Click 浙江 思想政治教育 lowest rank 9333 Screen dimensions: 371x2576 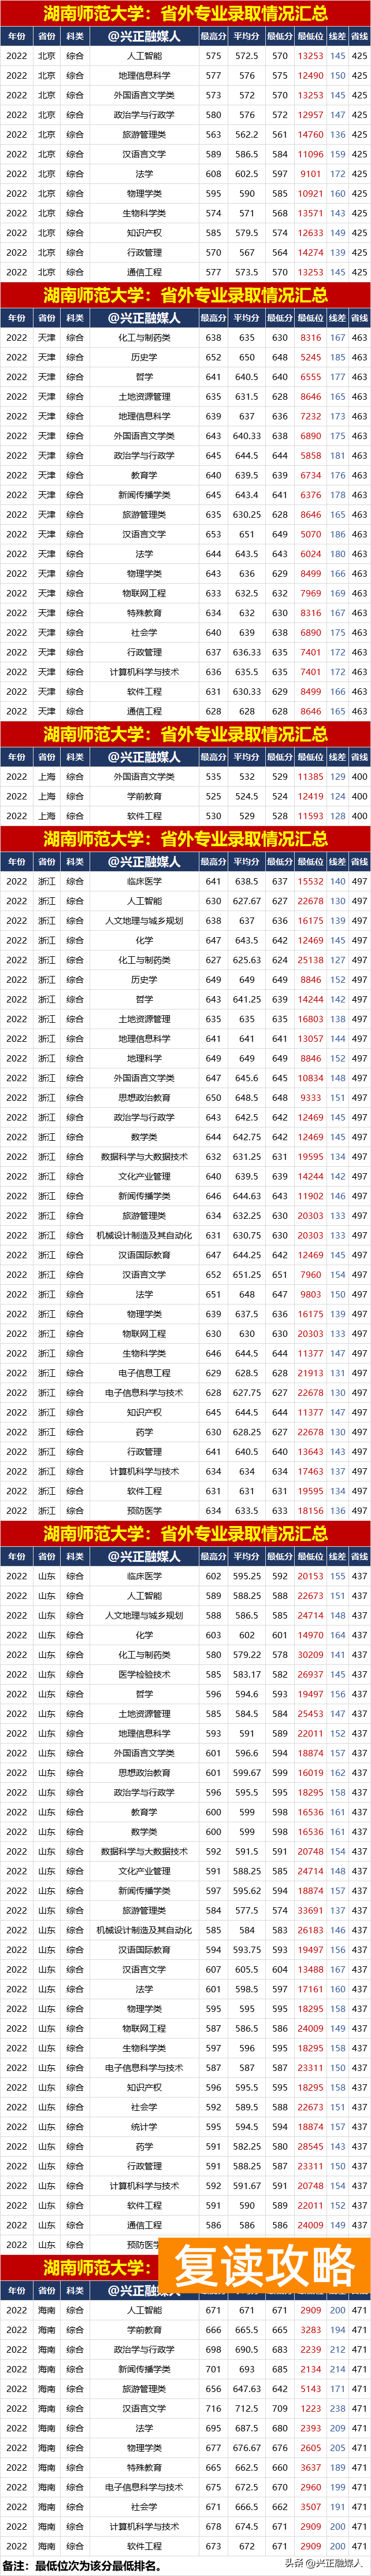coord(311,1098)
